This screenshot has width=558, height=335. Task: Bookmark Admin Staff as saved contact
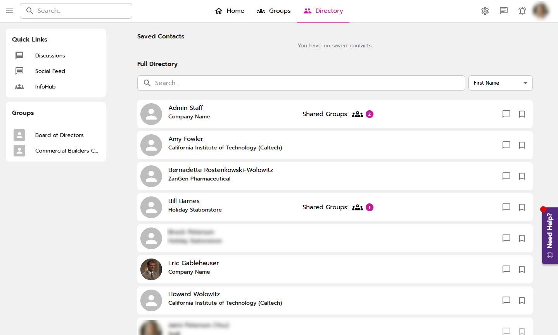(522, 114)
